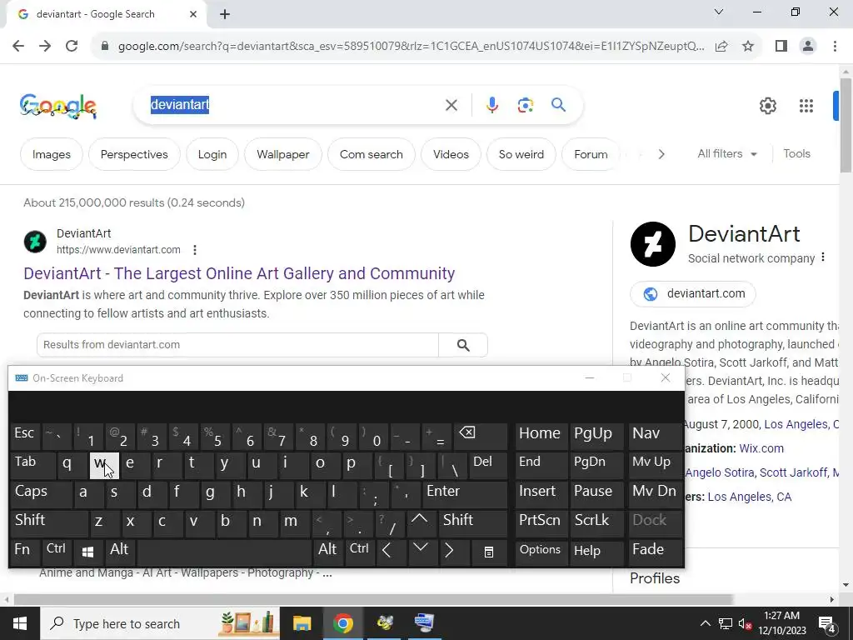Click the Google holiday logo

[x=58, y=106]
